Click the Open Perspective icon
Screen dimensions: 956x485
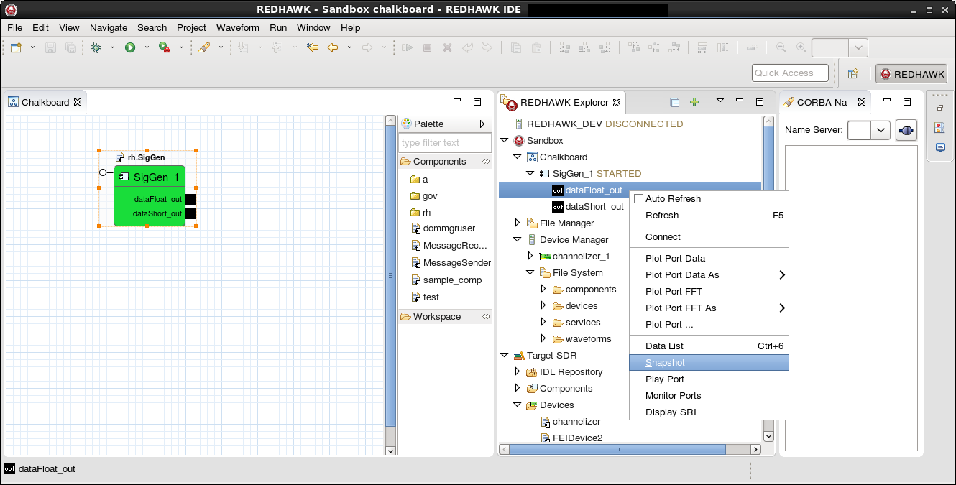(x=853, y=73)
